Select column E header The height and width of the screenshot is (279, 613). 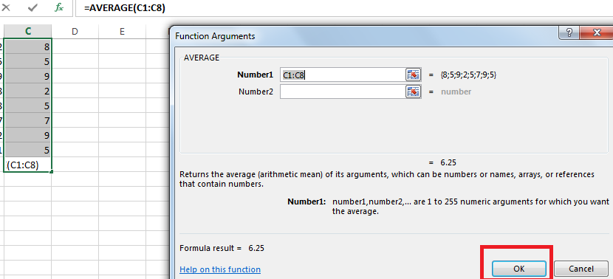pos(122,31)
